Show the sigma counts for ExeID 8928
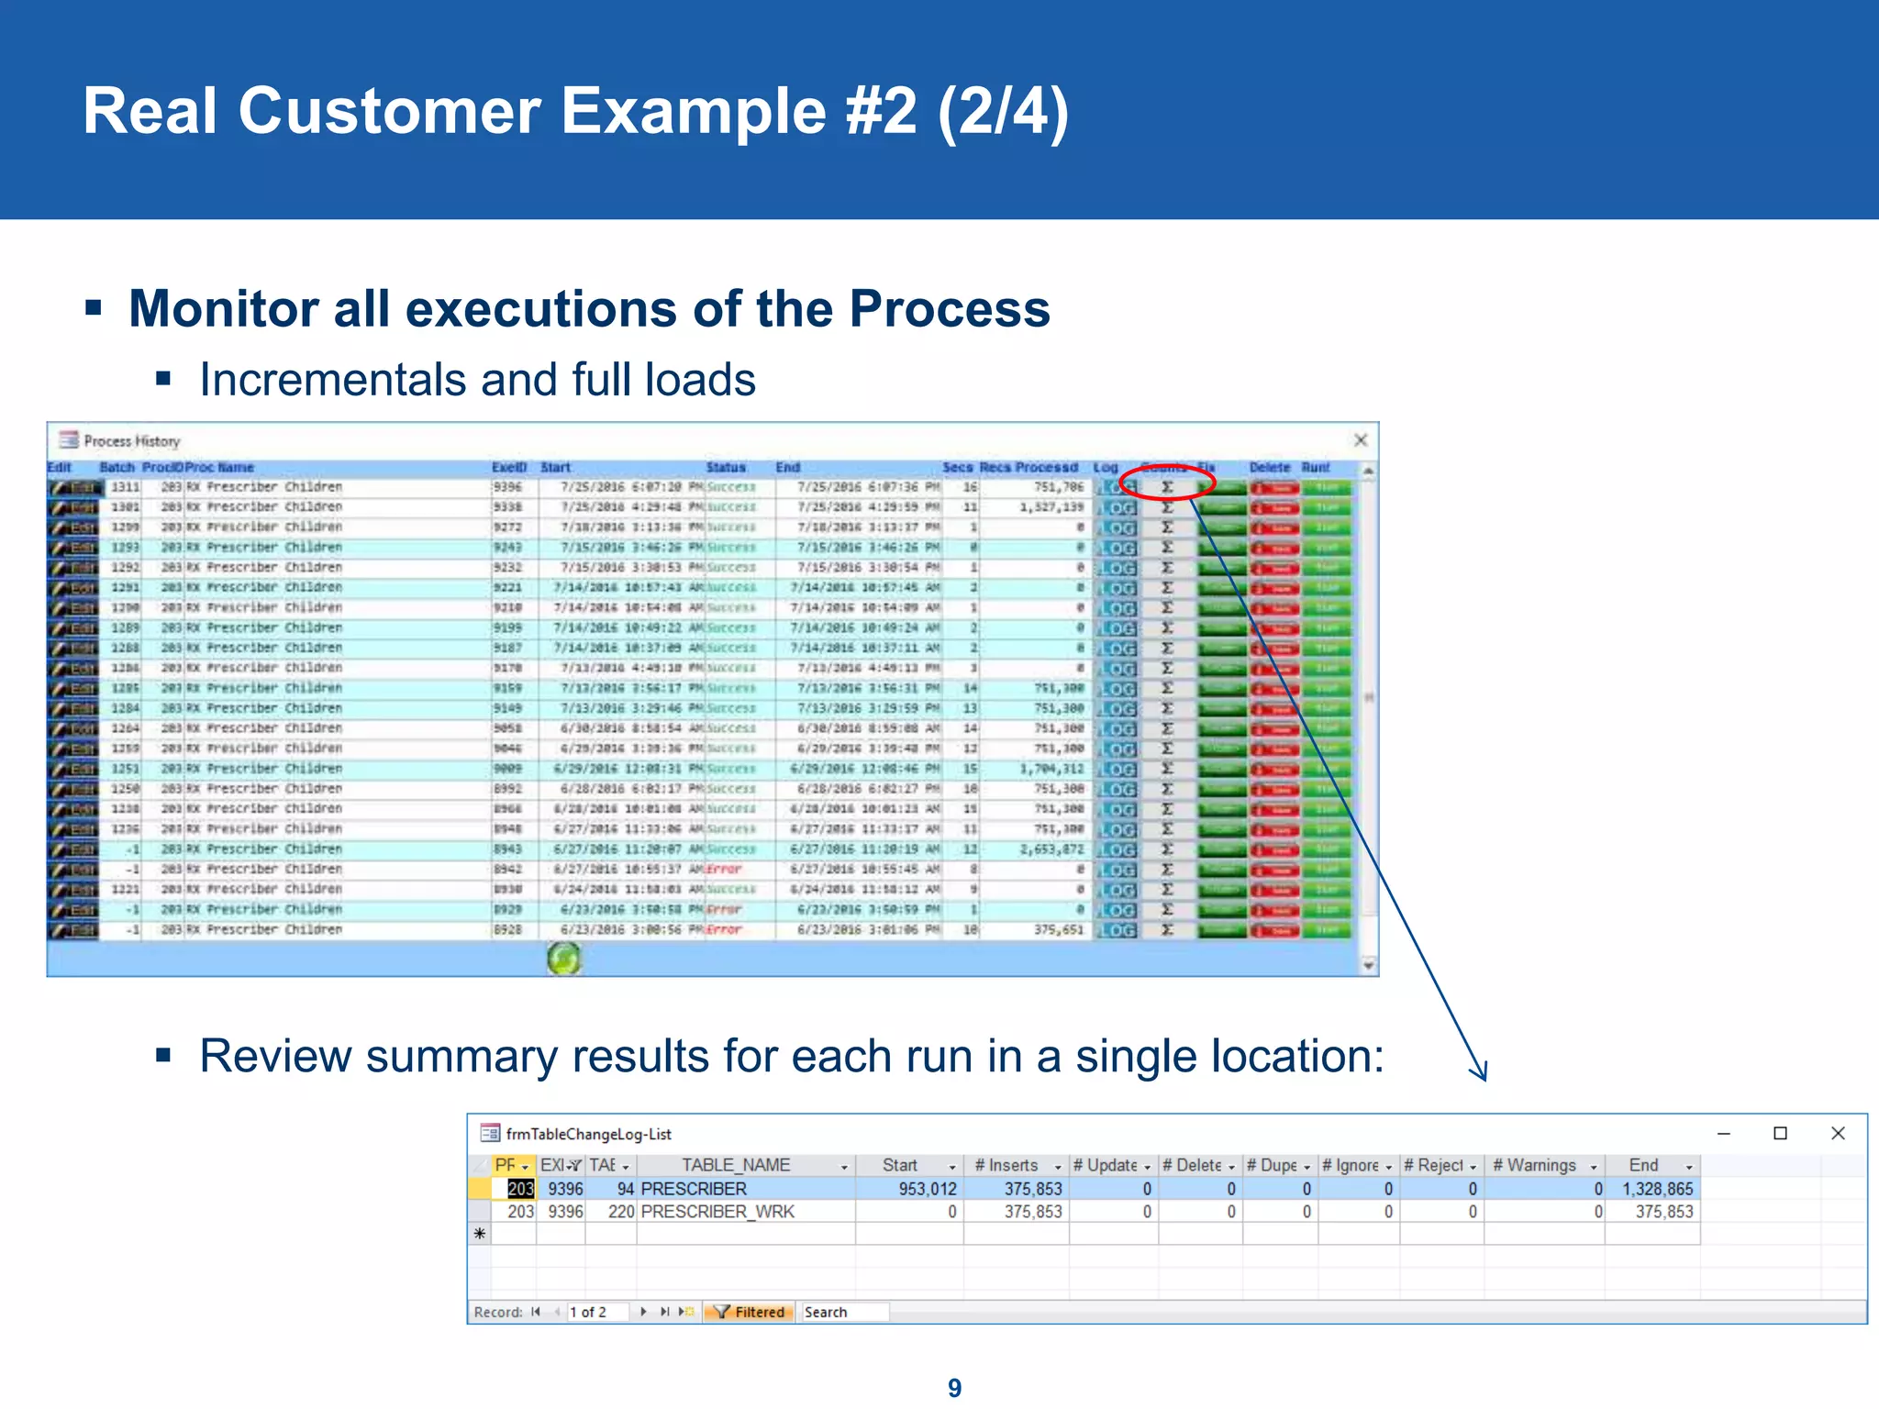This screenshot has width=1879, height=1409. point(1167,930)
